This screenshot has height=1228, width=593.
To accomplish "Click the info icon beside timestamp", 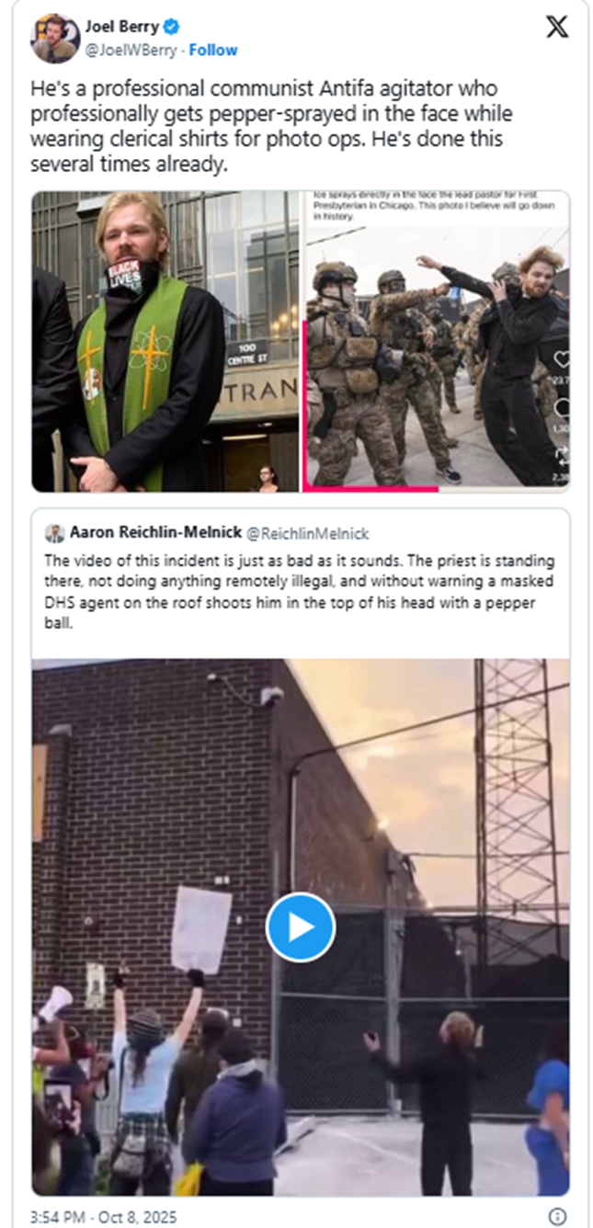I will 557,1216.
